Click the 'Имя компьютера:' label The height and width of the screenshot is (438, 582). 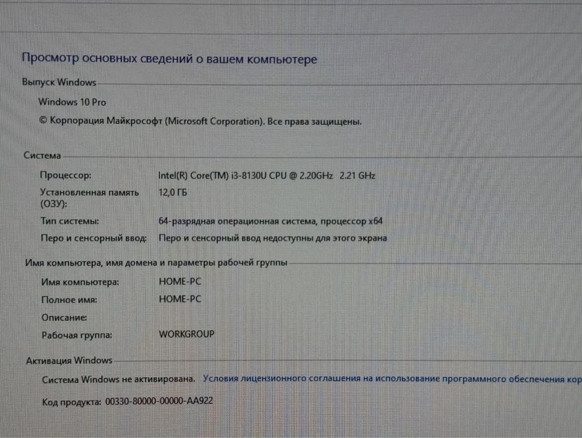tap(80, 282)
